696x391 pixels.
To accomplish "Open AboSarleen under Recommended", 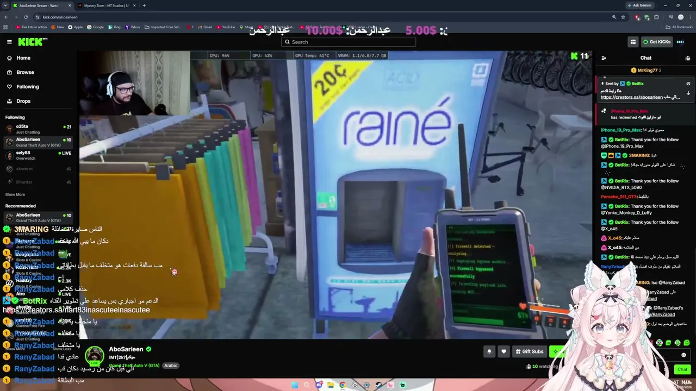I will click(38, 217).
